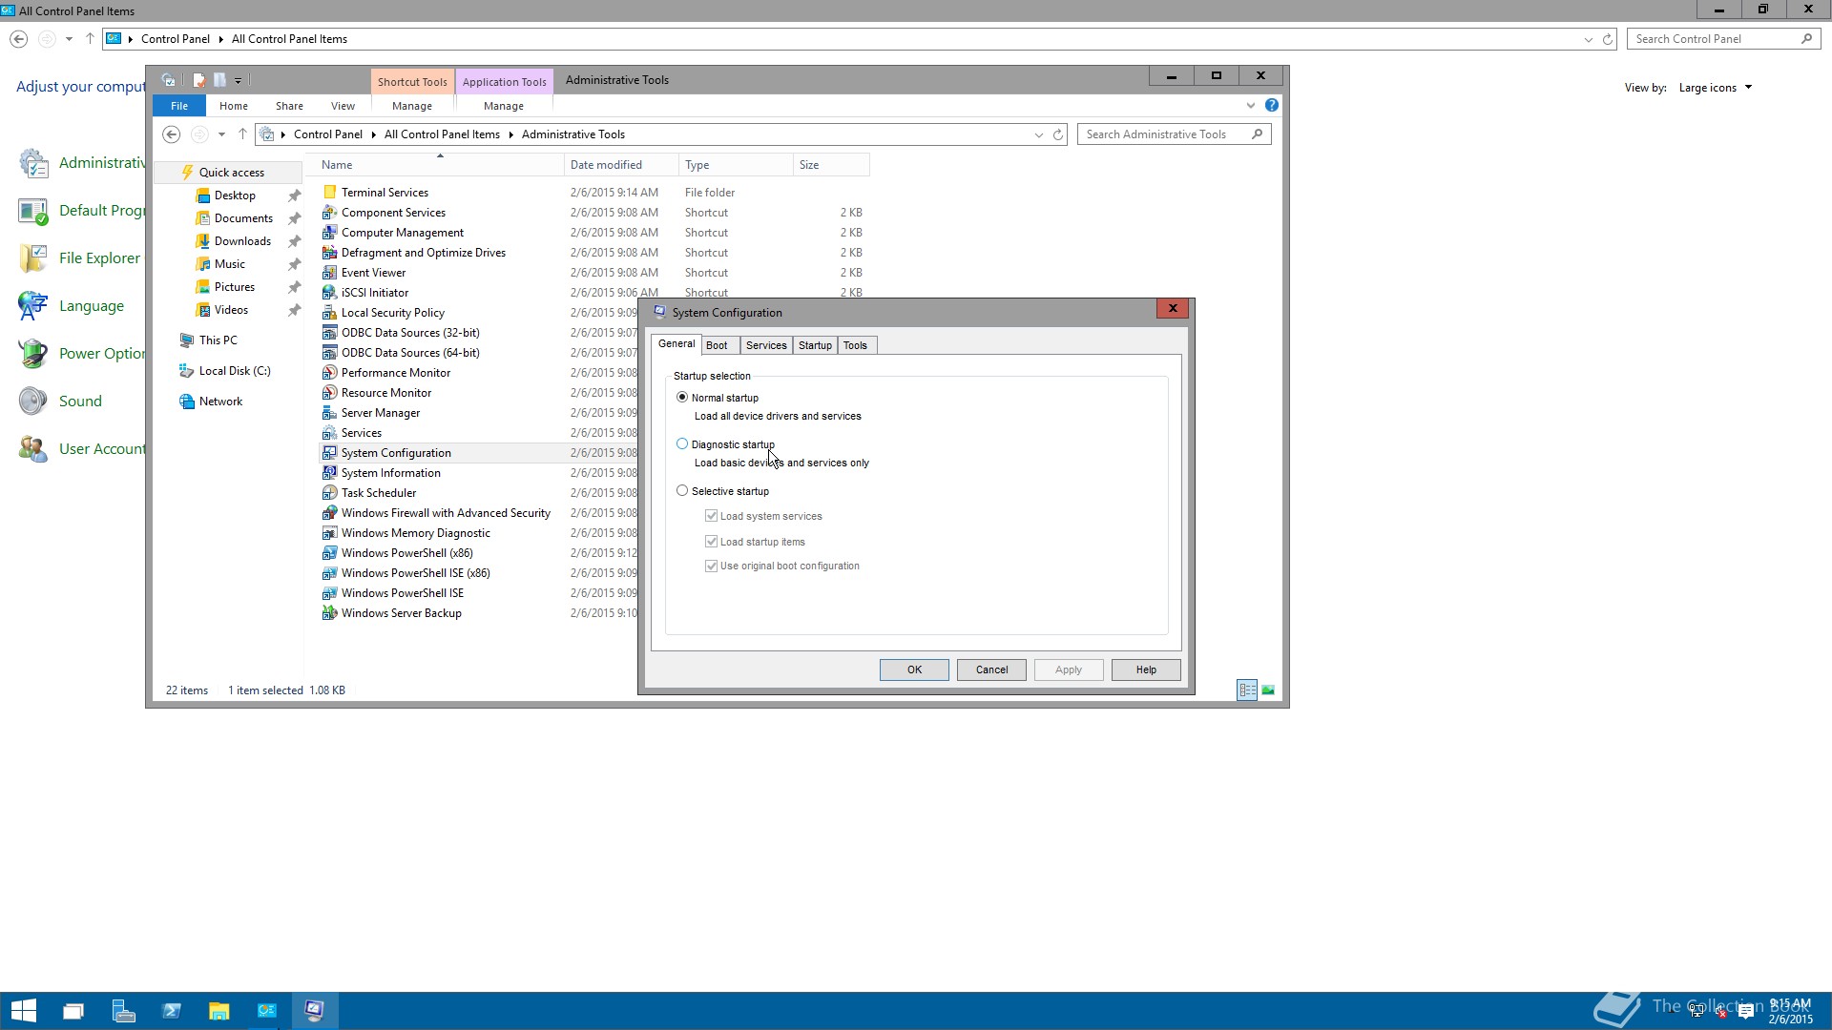Switch to details view icon in status bar
The image size is (1832, 1030).
coord(1247,690)
